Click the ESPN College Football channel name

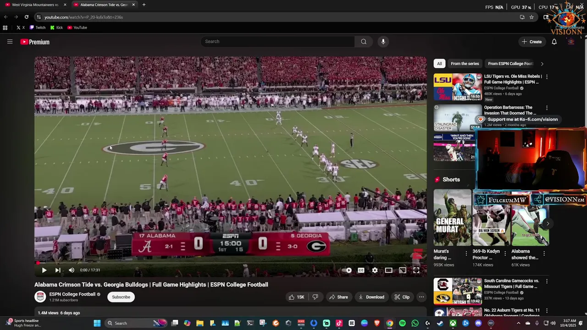click(72, 294)
